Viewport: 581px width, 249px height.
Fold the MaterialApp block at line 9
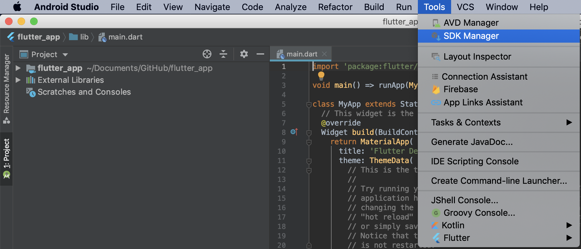click(309, 142)
